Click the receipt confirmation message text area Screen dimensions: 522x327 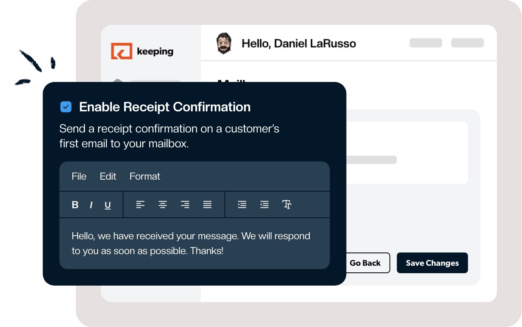(x=194, y=244)
